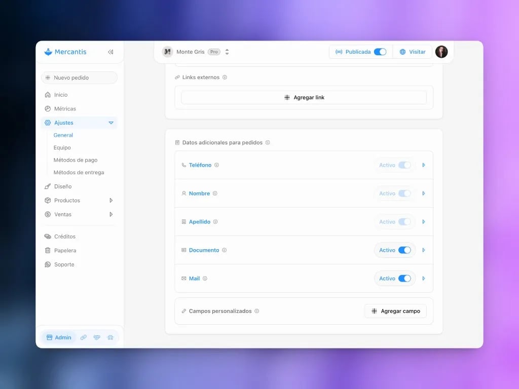Open Equipo settings

pos(62,147)
